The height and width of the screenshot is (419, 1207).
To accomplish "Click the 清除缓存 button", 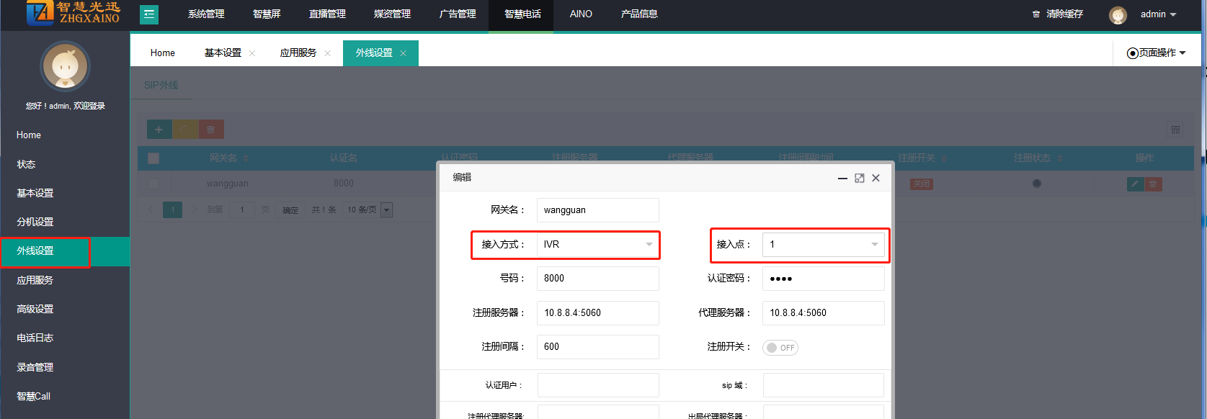I will tap(1058, 14).
